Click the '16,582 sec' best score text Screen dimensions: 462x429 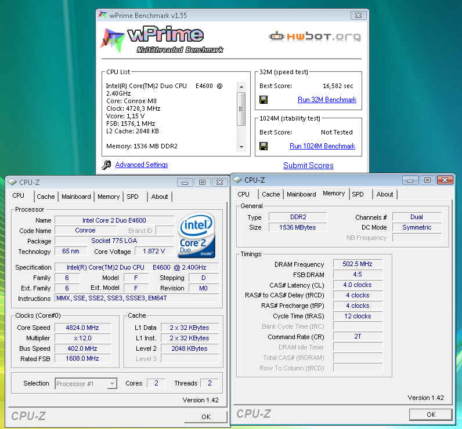[x=338, y=86]
